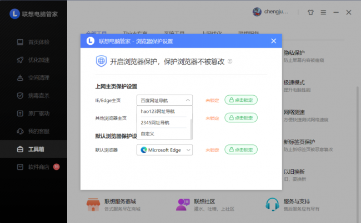The image size is (361, 223).
Task: Click the Microsoft Edge logo icon
Action: (144, 150)
